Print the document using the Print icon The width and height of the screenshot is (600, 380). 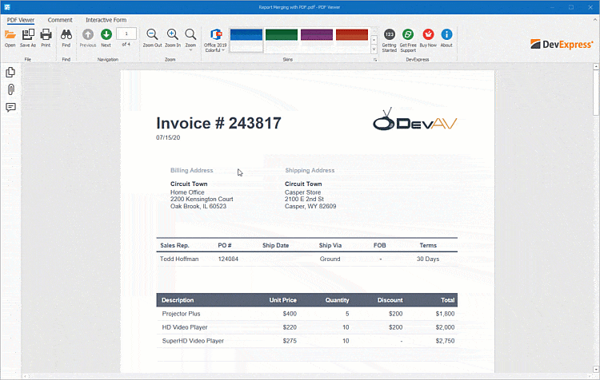46,36
